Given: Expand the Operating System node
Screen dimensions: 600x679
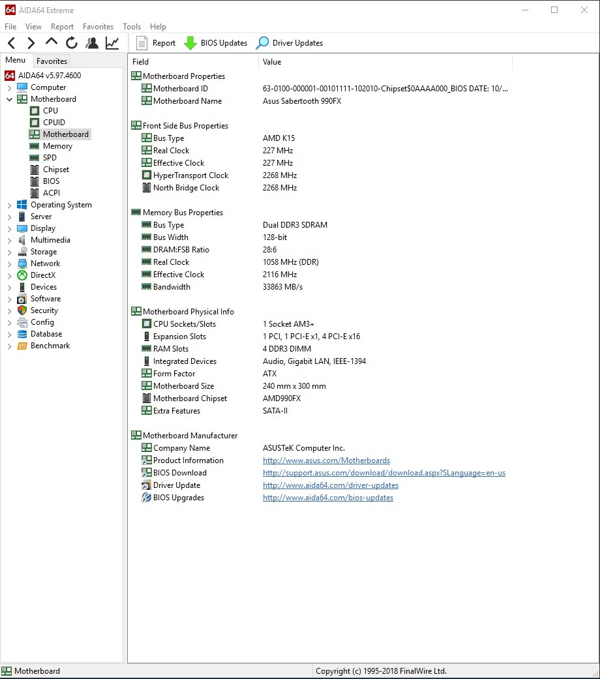Looking at the screenshot, I should 9,205.
